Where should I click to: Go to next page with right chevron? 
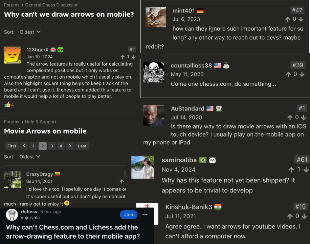pyautogui.click(x=70, y=146)
